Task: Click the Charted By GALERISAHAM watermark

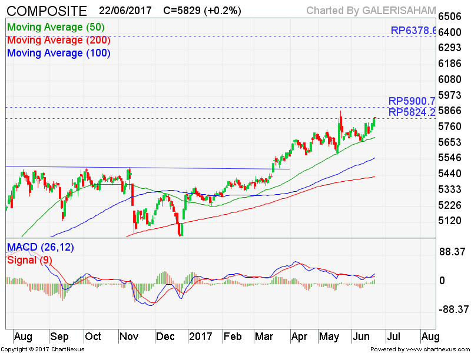Action: click(x=372, y=11)
